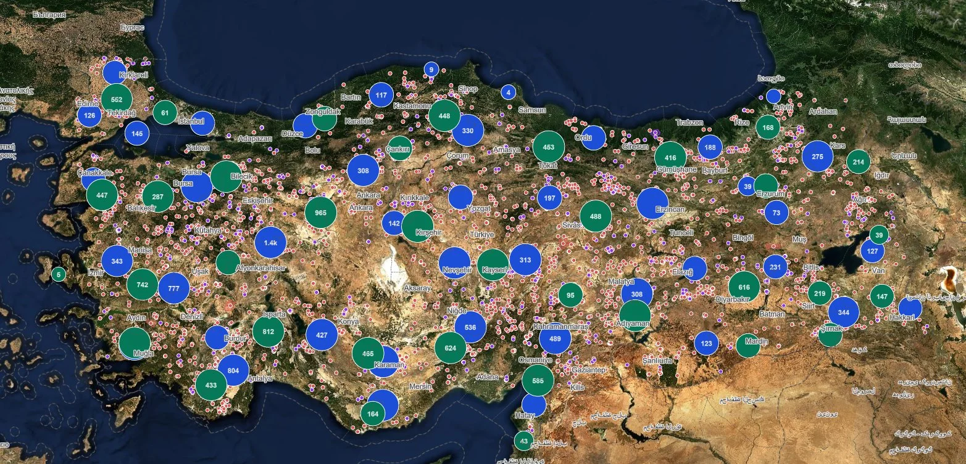The height and width of the screenshot is (464, 966).
Task: Open the green 416 cluster near Gümüşhane
Action: (670, 157)
